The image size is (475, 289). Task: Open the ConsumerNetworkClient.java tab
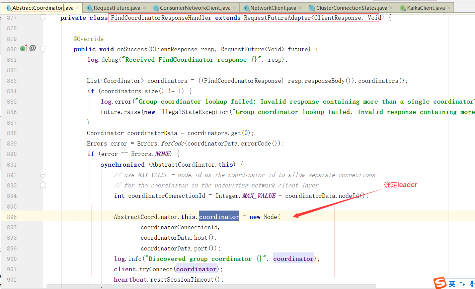point(195,8)
